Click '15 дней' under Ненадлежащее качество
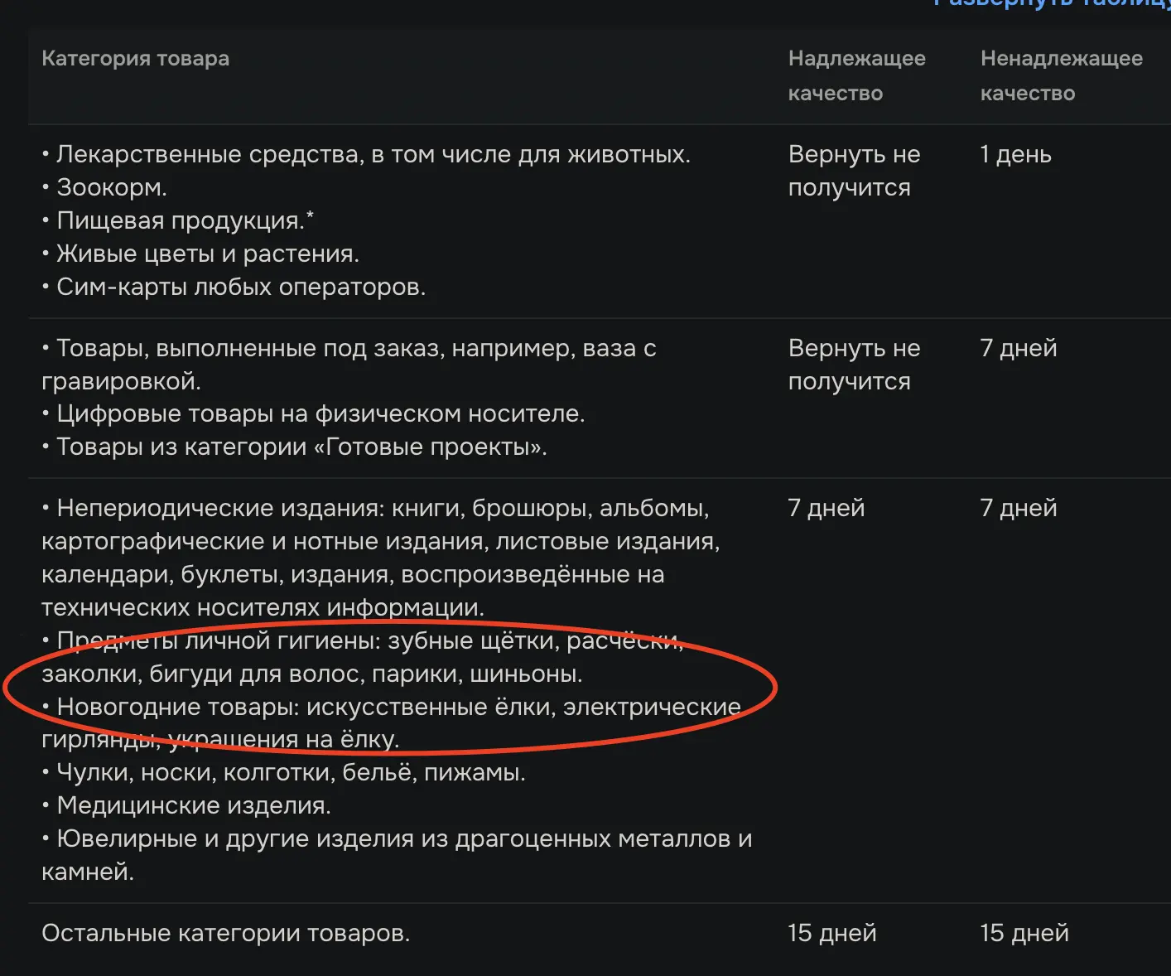Screen dimensions: 1171x976 pos(1024,934)
